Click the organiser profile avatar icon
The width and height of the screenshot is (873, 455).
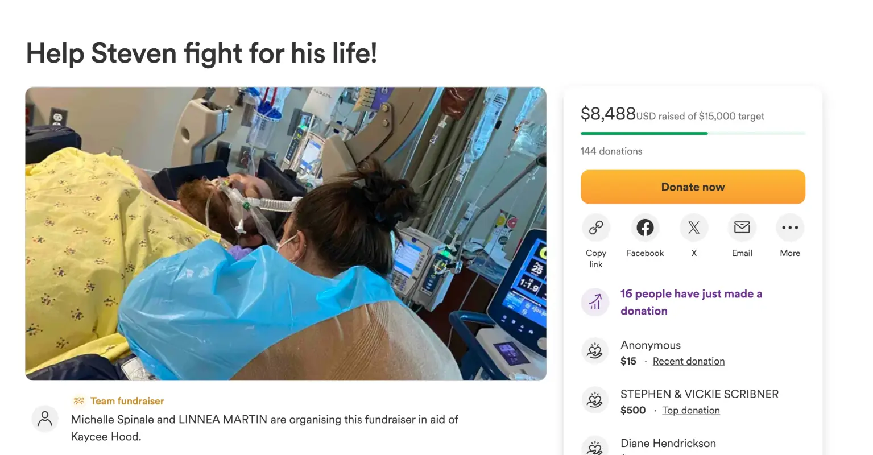[x=45, y=419]
